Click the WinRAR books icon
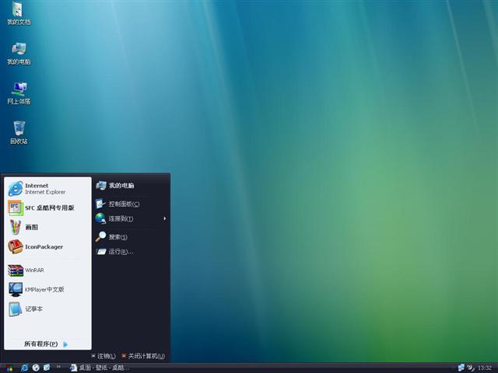Viewport: 498px width, 373px height. 16,270
